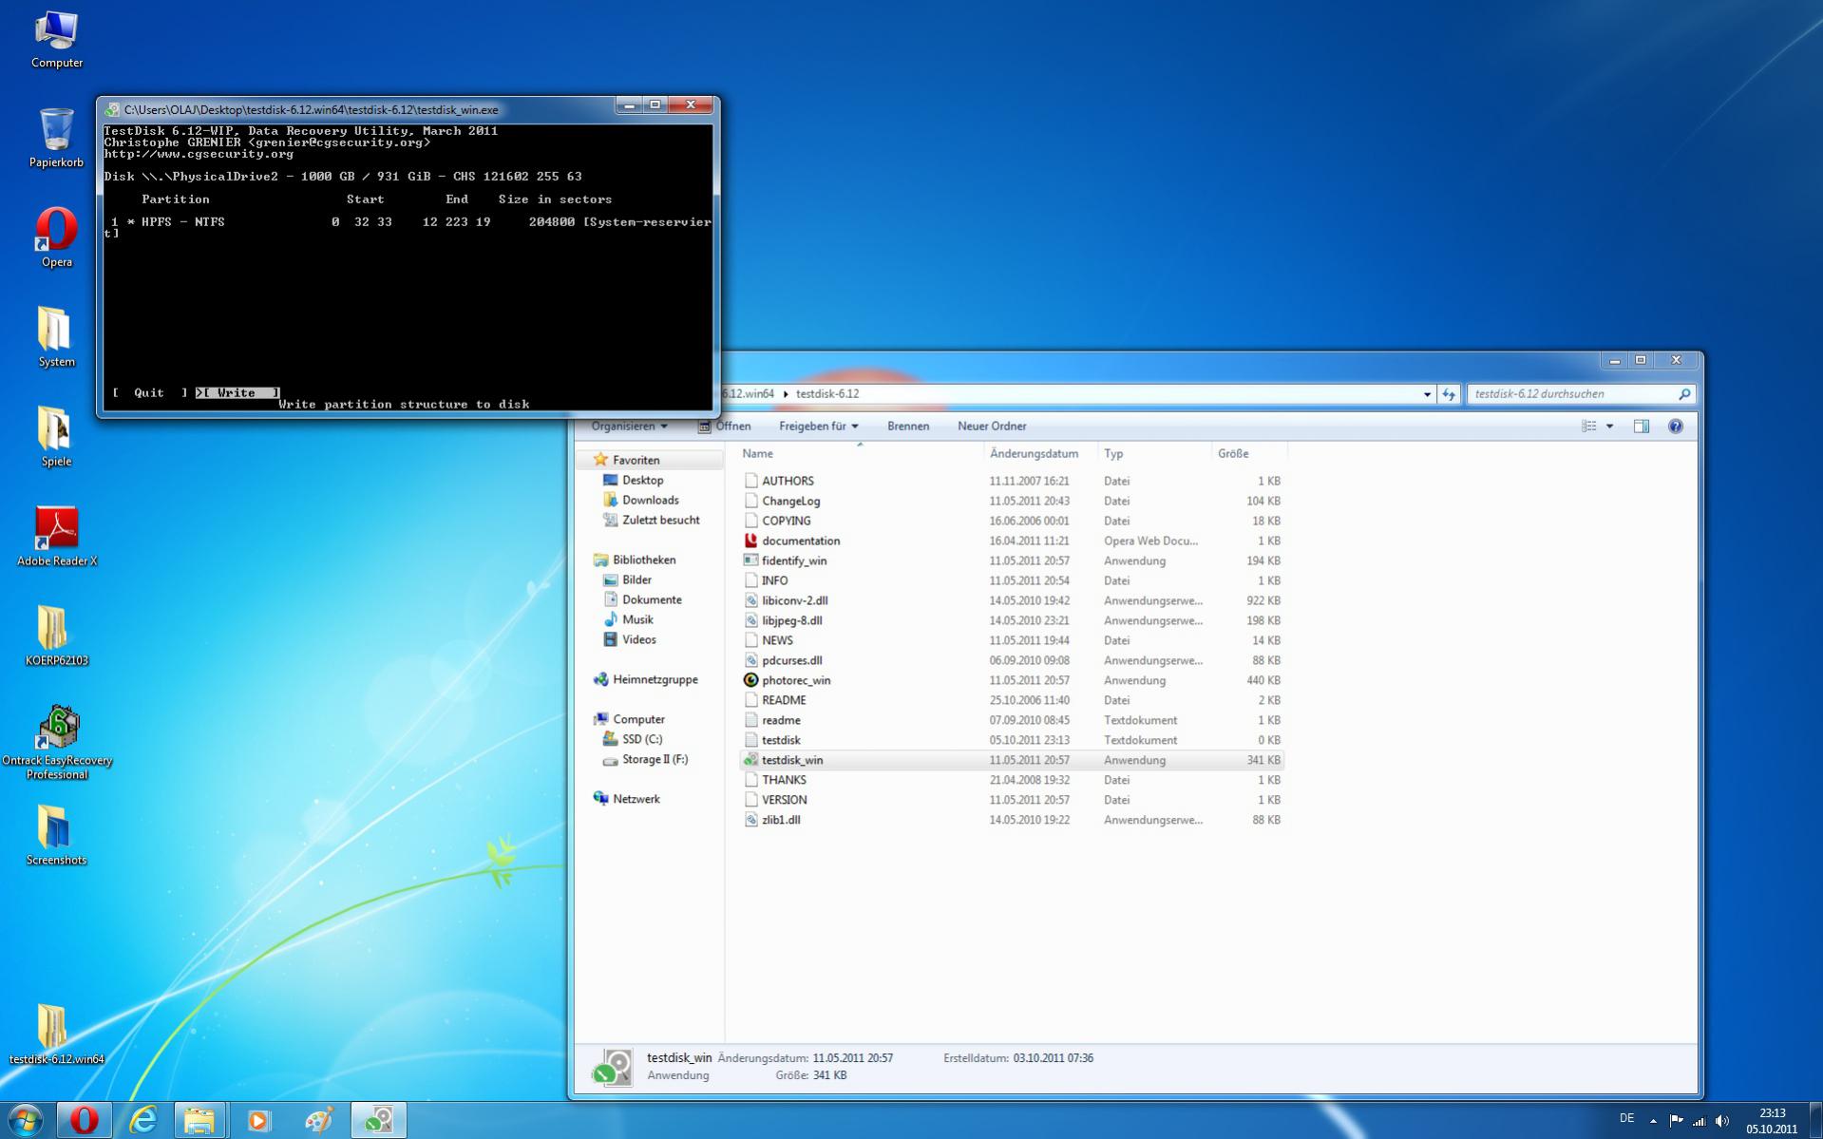Screen dimensions: 1823x1139
Task: Open the Freigeben für dropdown
Action: tap(818, 427)
